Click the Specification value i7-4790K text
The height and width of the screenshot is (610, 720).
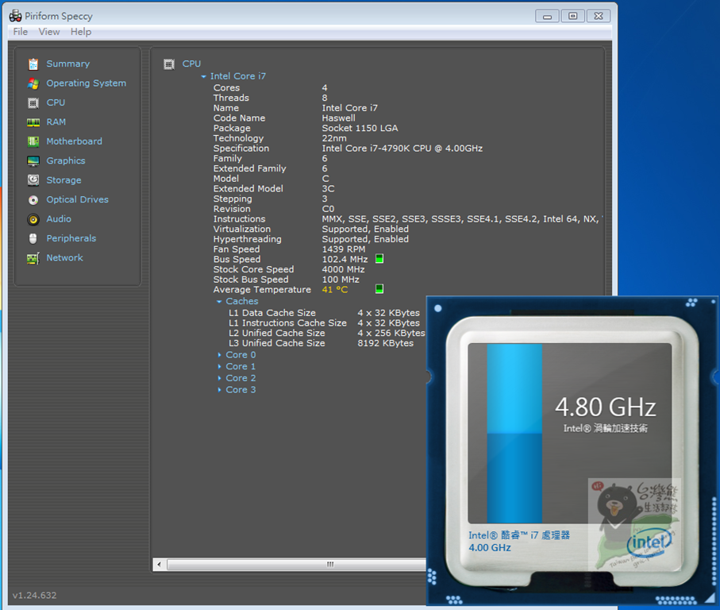click(402, 149)
